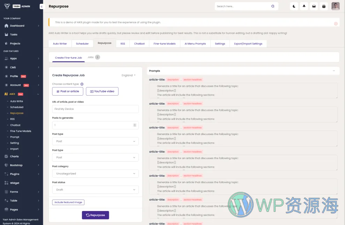This screenshot has height=225, width=345.
Task: Click the Yash Admin logo
Action: tap(17, 6)
